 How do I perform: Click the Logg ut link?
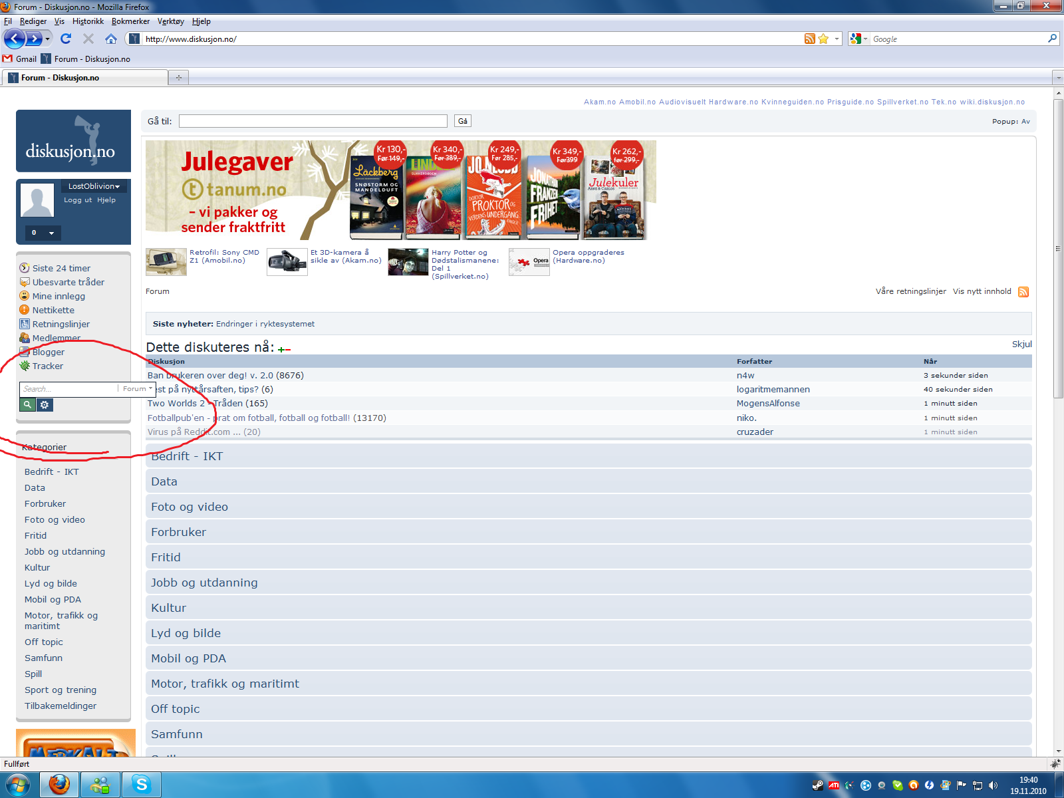(x=78, y=199)
